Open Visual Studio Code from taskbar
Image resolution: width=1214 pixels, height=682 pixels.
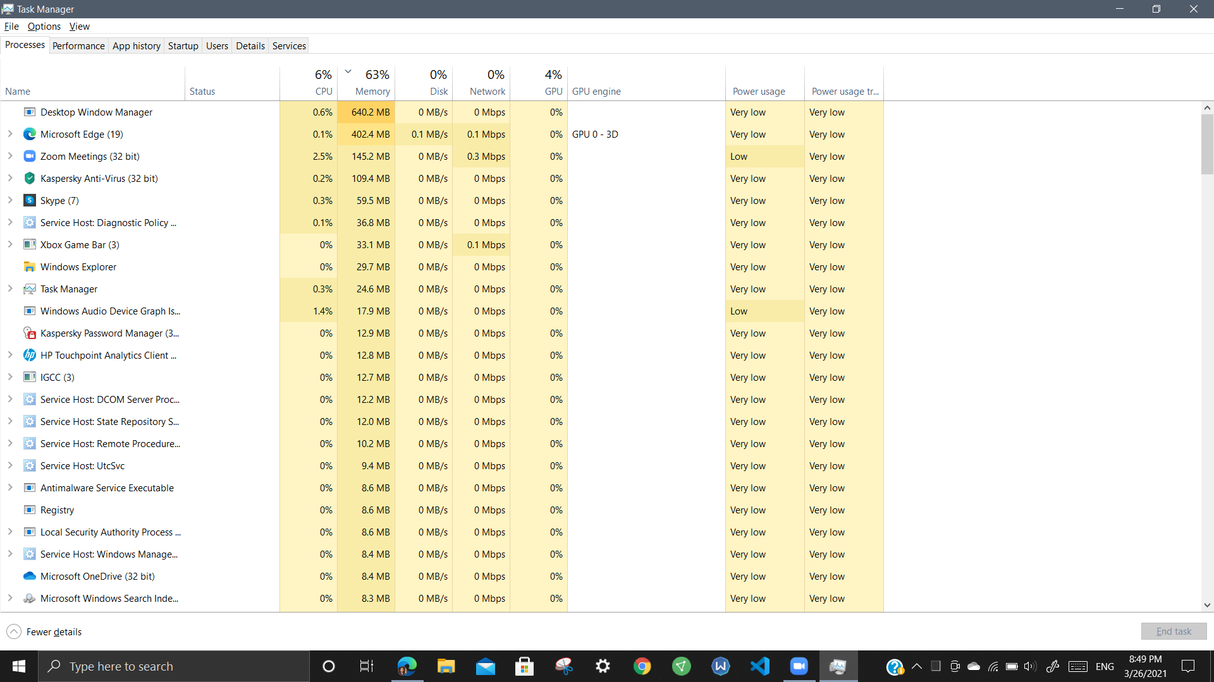click(759, 666)
